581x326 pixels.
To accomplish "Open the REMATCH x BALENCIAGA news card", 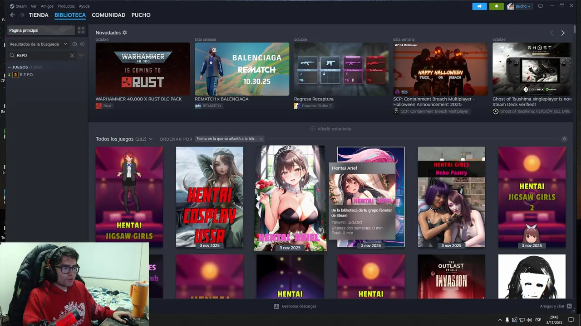I will 242,69.
